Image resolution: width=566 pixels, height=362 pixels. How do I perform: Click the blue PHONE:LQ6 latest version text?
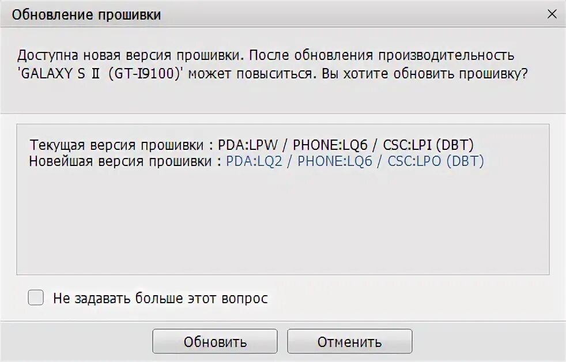(x=335, y=161)
